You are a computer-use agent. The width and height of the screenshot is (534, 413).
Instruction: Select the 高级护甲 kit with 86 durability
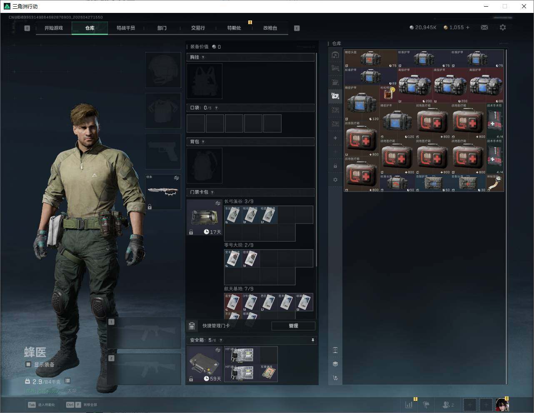click(486, 85)
